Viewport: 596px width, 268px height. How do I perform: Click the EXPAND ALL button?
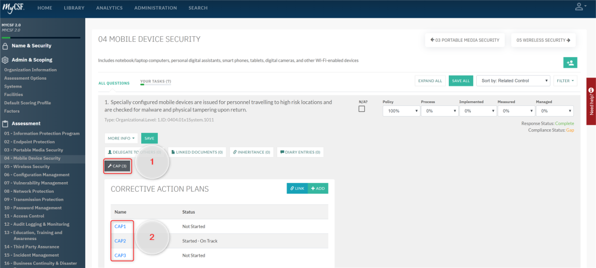click(x=430, y=80)
